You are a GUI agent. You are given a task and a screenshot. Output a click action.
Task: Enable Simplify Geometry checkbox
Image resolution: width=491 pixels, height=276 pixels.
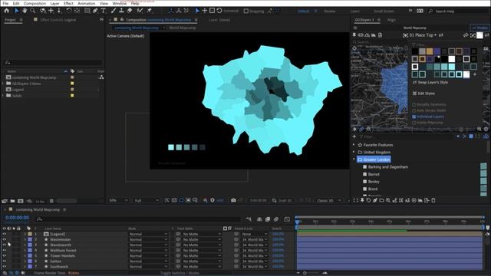[x=414, y=104]
